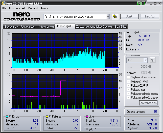The width and height of the screenshot is (163, 133).
Task: Toggle the Pokaż C1/PIE checkbox
Action: point(128,82)
